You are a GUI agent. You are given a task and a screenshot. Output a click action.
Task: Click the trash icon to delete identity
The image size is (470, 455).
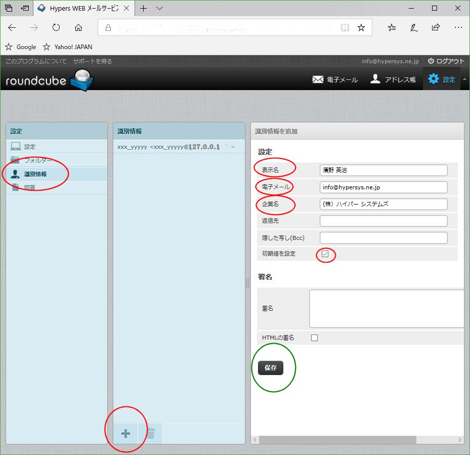tap(151, 433)
